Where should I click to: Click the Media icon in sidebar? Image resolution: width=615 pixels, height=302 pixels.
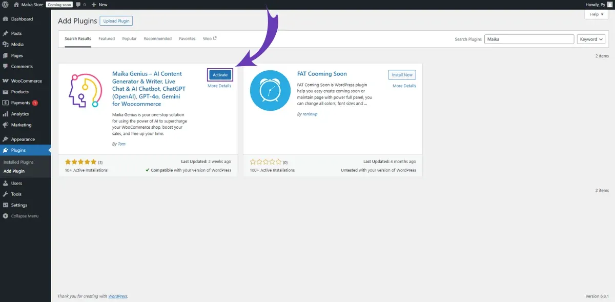(x=5, y=45)
